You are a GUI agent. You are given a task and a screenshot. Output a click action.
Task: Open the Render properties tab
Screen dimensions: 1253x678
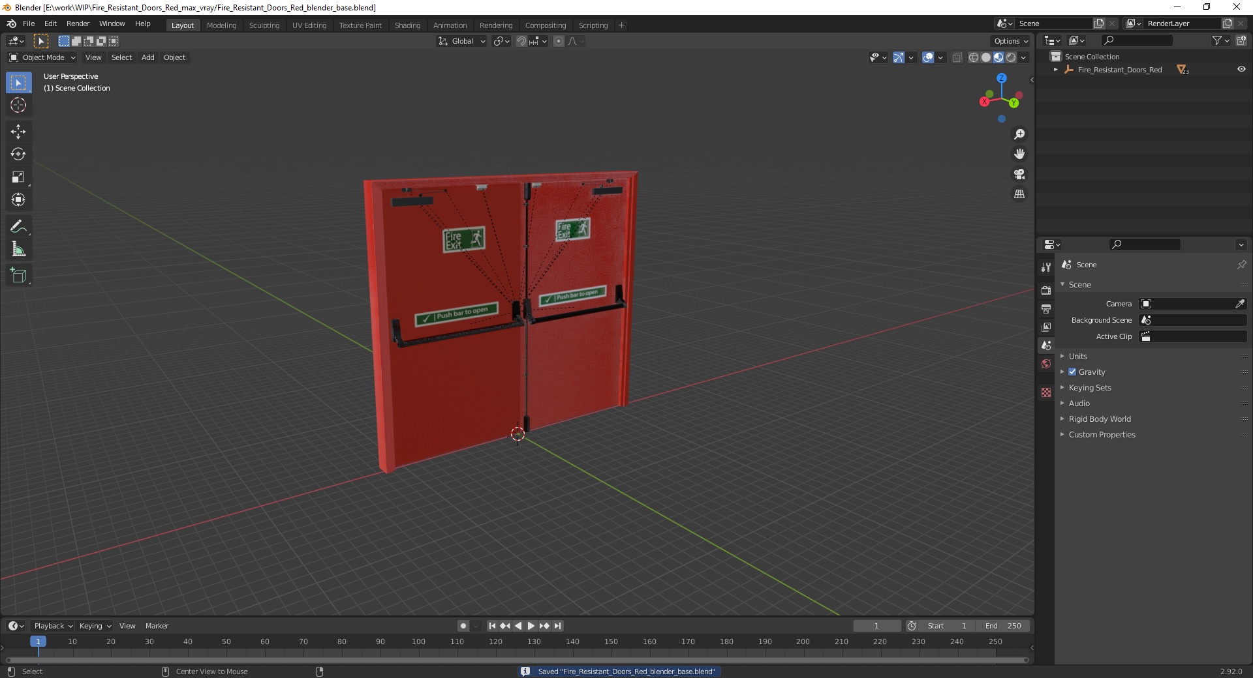[x=1046, y=290]
